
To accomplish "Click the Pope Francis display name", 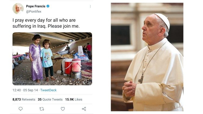I will 35,6.
